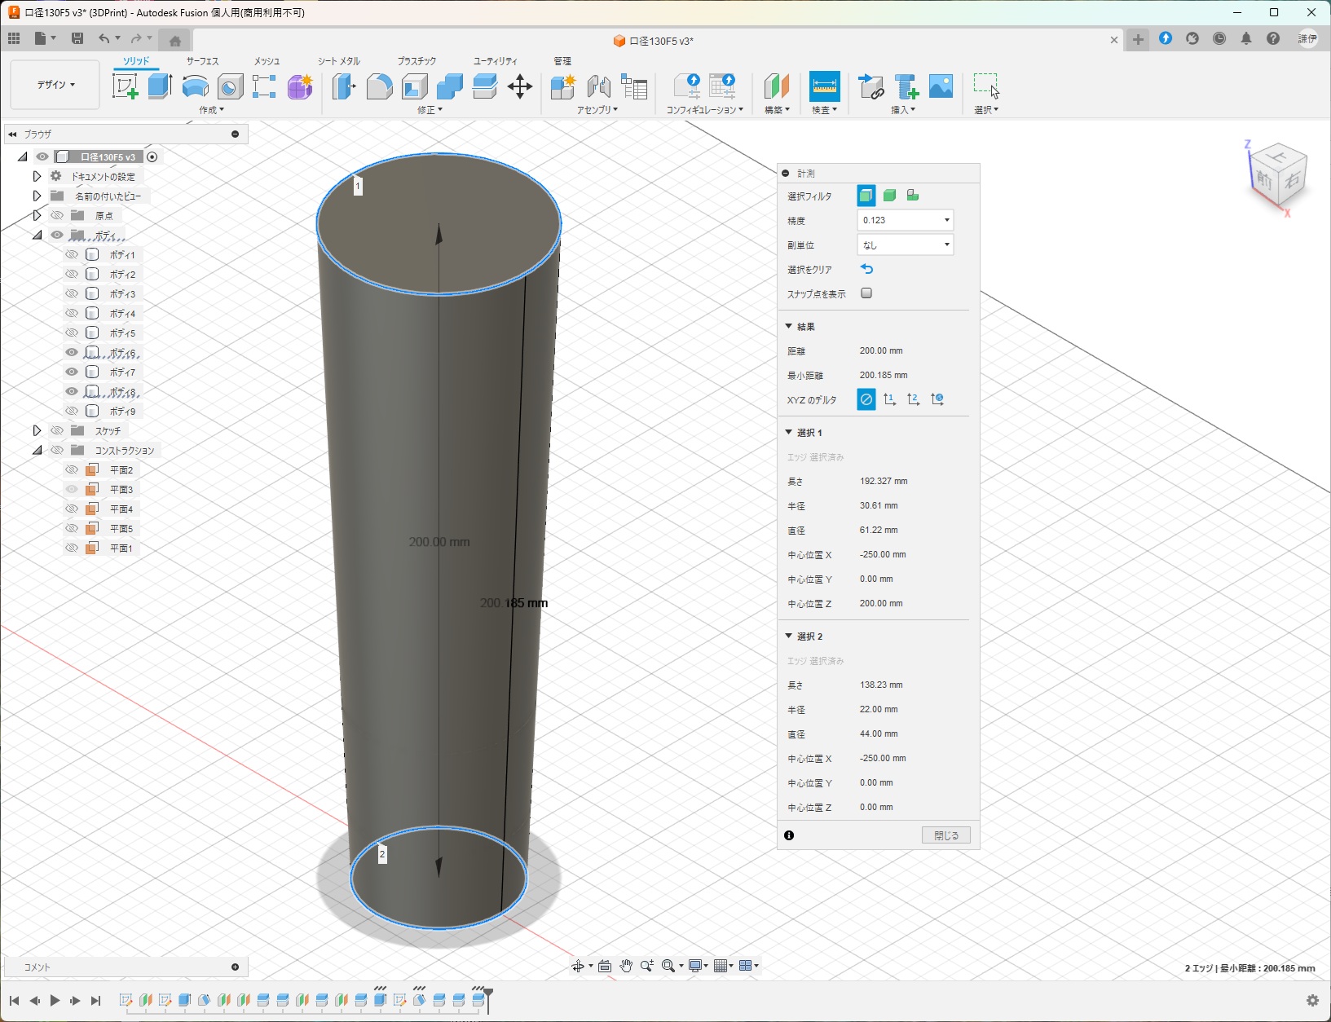The height and width of the screenshot is (1022, 1331).
Task: Select the New Component icon
Action: (x=563, y=86)
